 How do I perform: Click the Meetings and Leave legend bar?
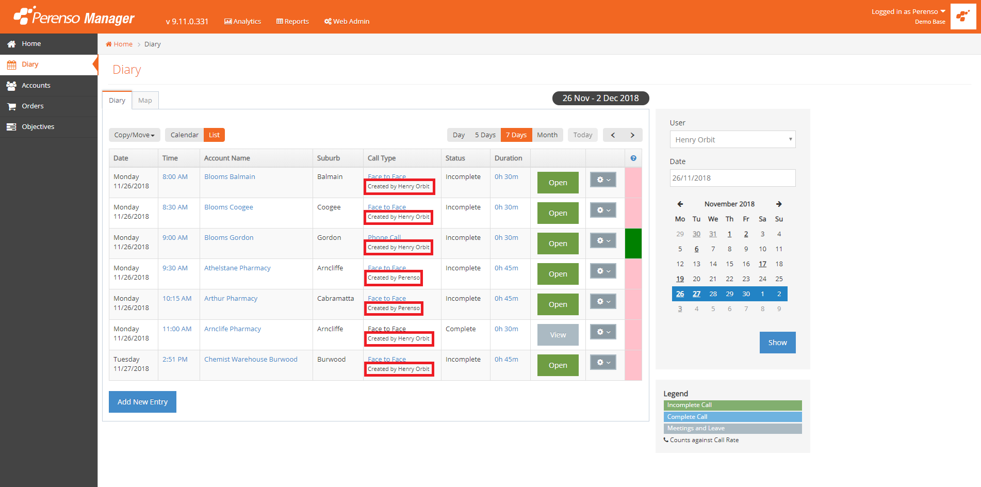tap(732, 429)
